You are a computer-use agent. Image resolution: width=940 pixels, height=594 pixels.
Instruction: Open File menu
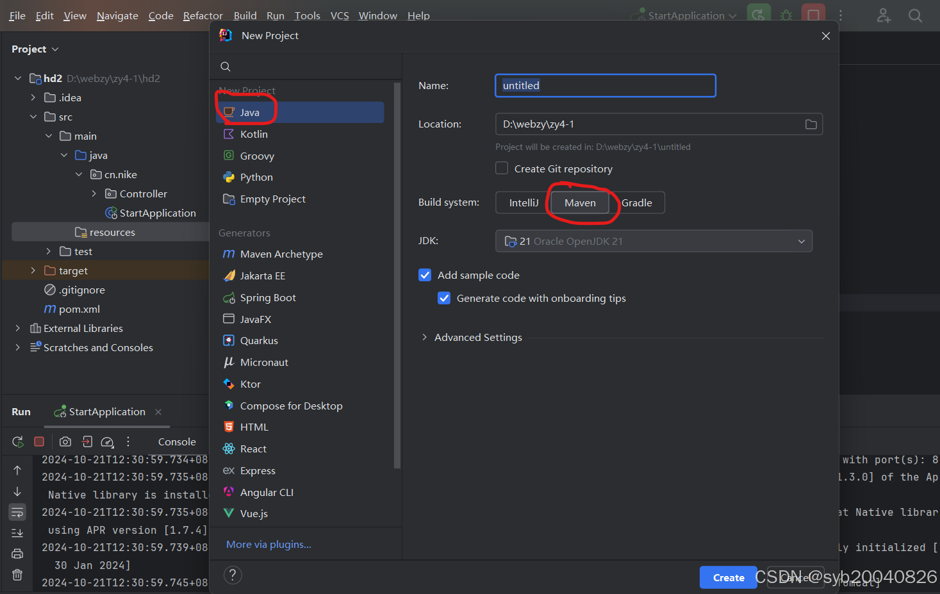pyautogui.click(x=17, y=15)
